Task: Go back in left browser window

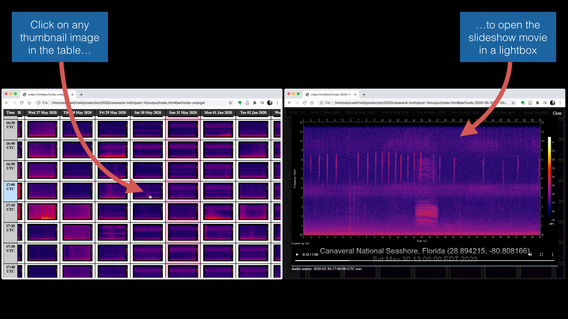Action: 7,103
